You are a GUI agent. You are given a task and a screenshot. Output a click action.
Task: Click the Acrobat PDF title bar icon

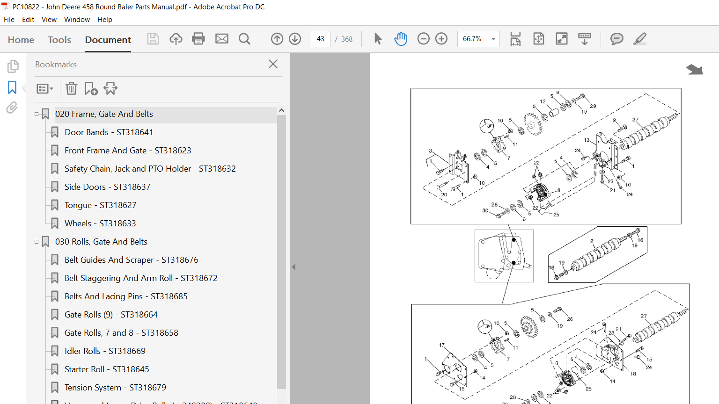pos(6,7)
